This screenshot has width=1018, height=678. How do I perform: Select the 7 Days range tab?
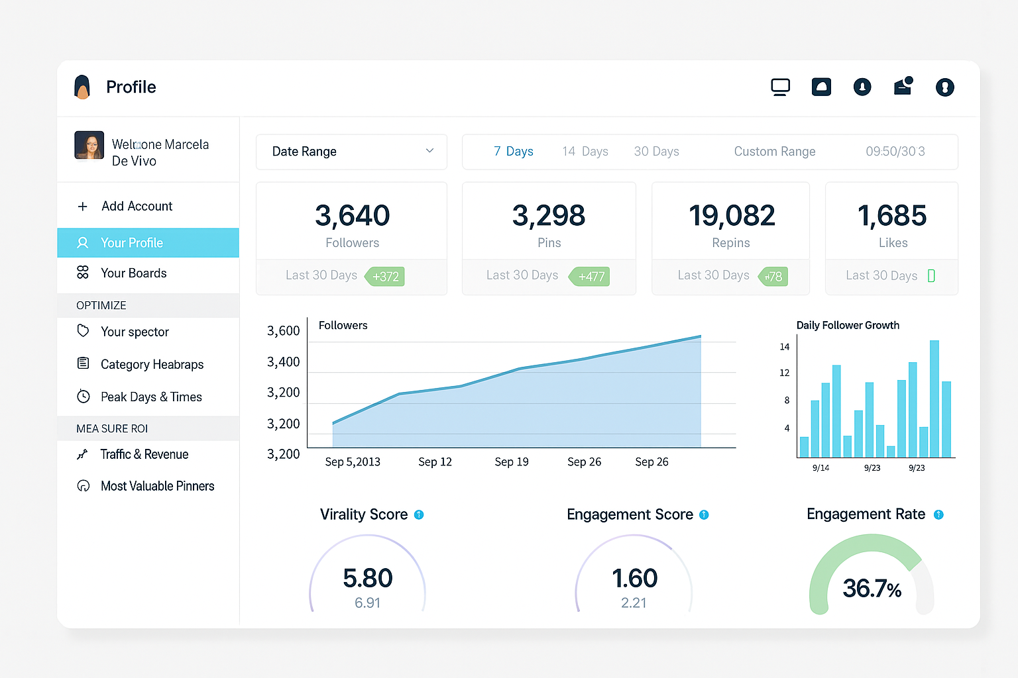(x=514, y=152)
